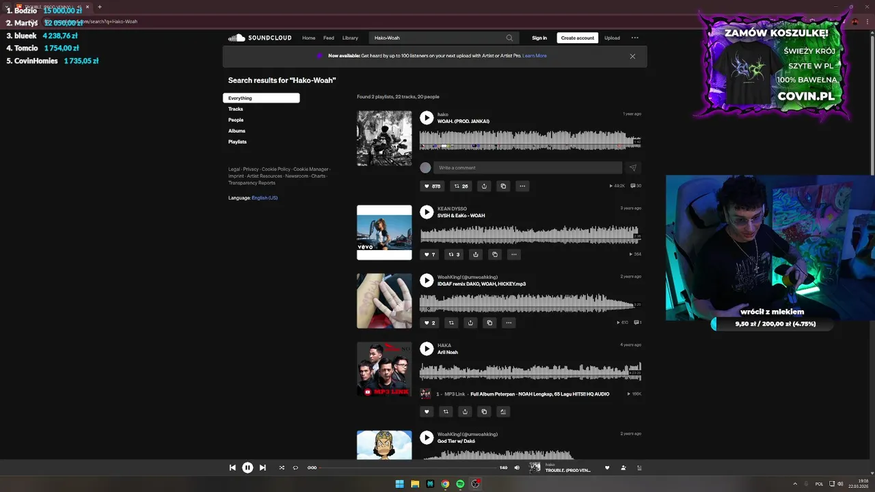Click the Create account button
Screen dimensions: 875x492
(578, 38)
